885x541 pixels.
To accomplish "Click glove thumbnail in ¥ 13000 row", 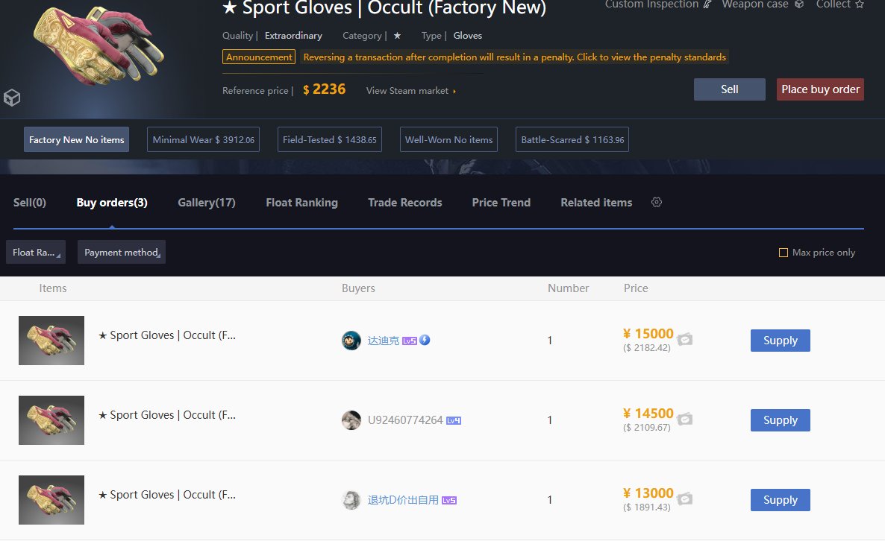I will (x=51, y=500).
